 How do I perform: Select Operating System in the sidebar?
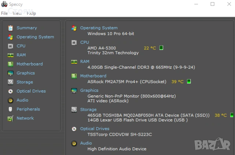click(35, 37)
